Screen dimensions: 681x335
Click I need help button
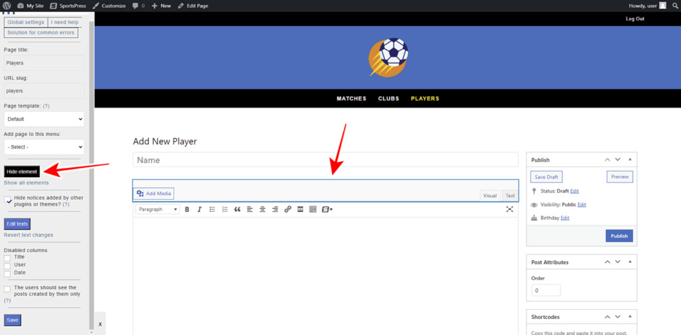point(65,22)
